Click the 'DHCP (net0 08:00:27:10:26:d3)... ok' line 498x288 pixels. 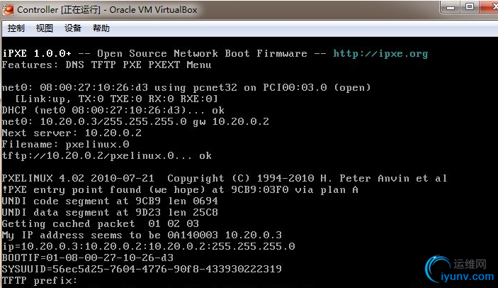tap(113, 110)
